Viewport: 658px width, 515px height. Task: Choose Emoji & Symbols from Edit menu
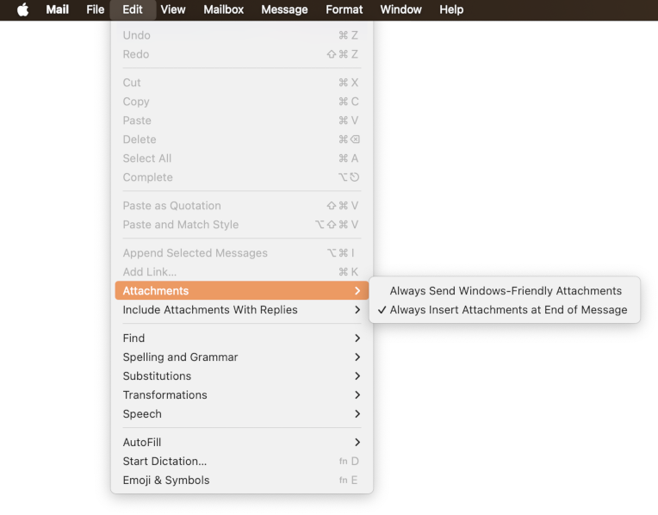click(242, 480)
